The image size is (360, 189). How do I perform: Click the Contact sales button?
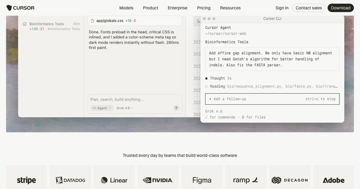point(309,8)
